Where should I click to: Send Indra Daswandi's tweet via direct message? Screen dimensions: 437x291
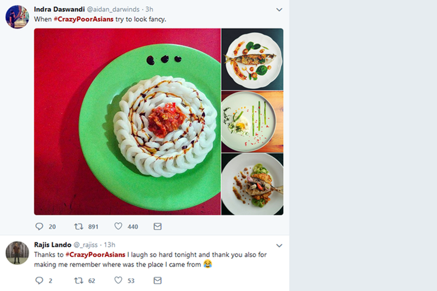[x=157, y=226]
